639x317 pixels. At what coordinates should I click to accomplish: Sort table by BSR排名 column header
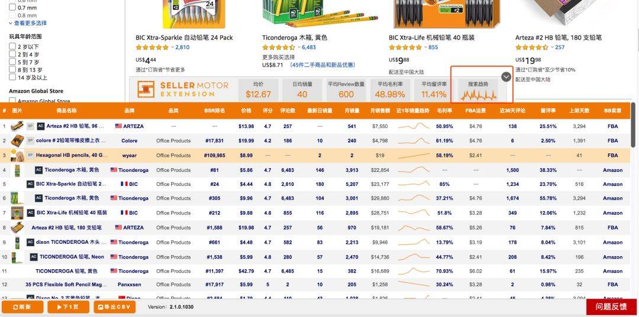[x=215, y=110]
